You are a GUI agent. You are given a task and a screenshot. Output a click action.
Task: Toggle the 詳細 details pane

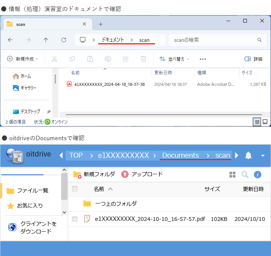tap(254, 59)
